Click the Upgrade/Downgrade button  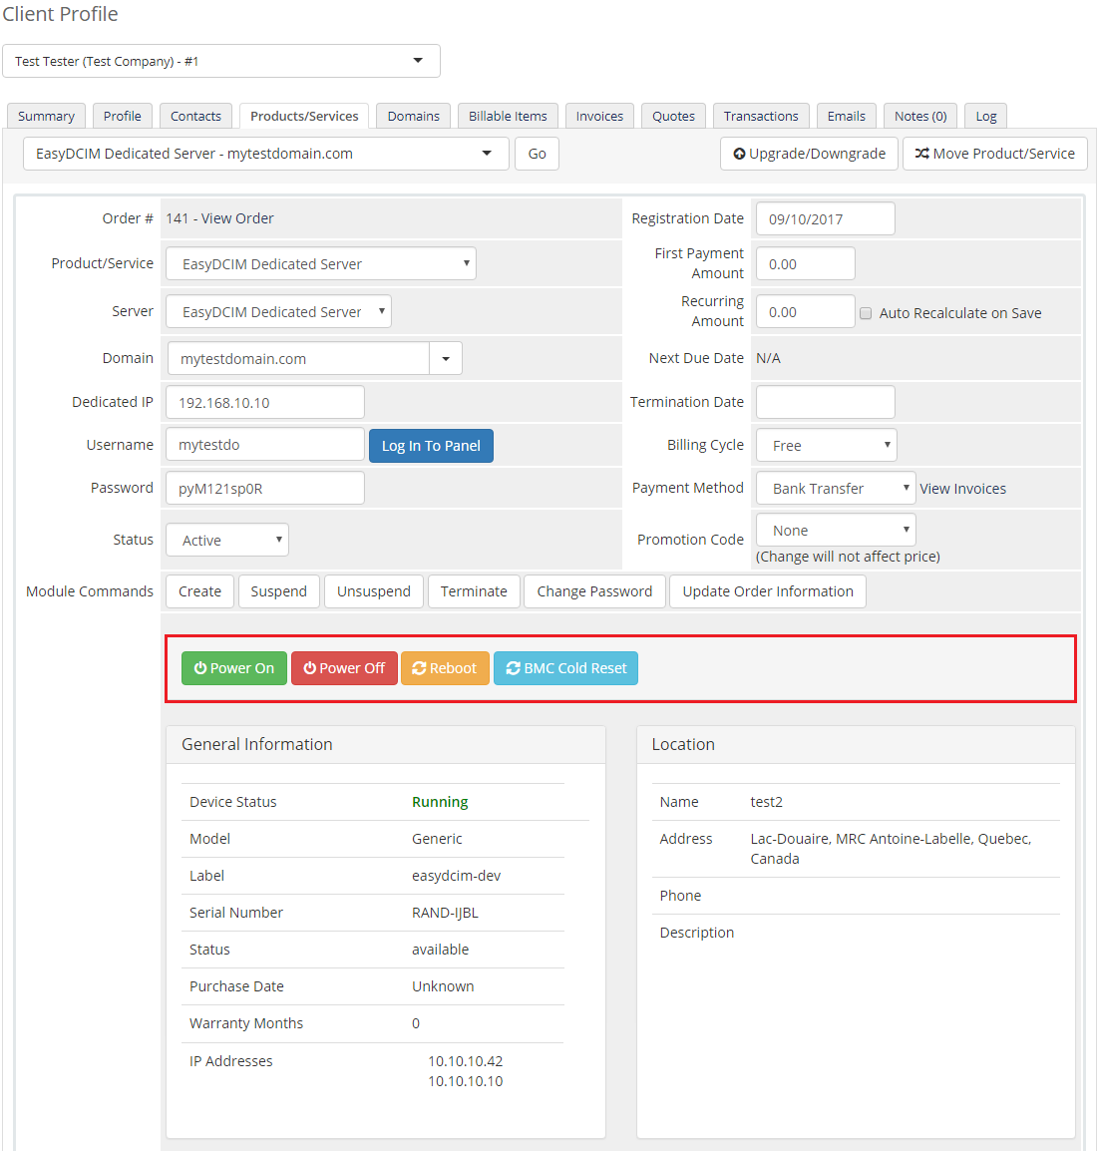click(810, 154)
